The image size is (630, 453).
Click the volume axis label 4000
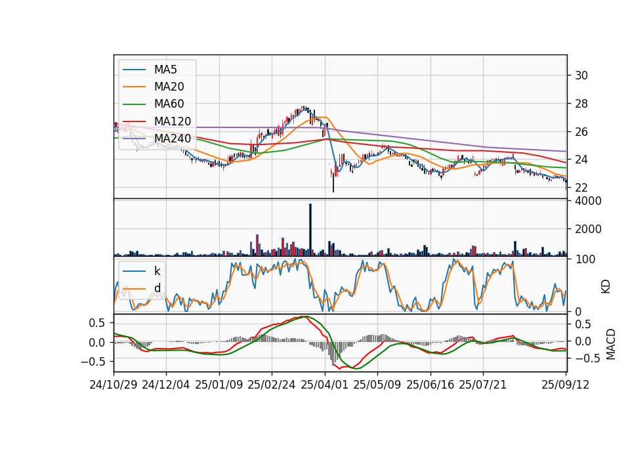[x=588, y=201]
